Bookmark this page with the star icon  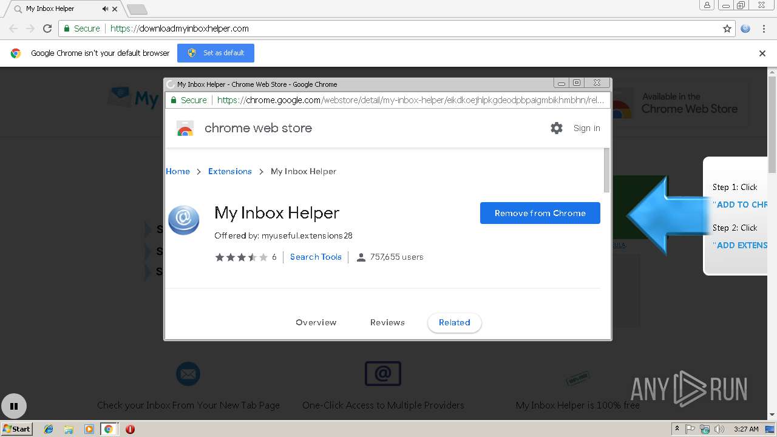tap(727, 29)
